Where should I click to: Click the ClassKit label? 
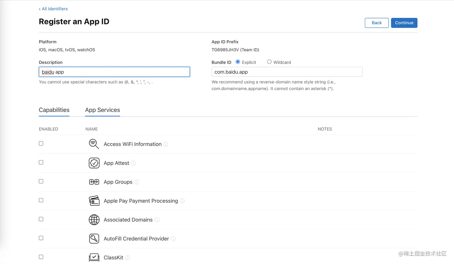tap(114, 258)
